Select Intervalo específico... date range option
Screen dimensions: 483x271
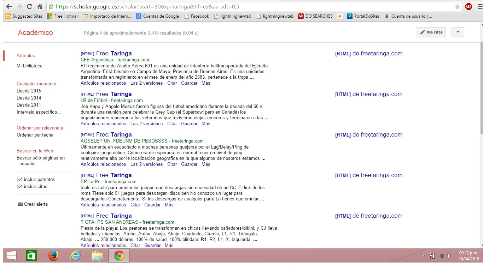[39, 112]
